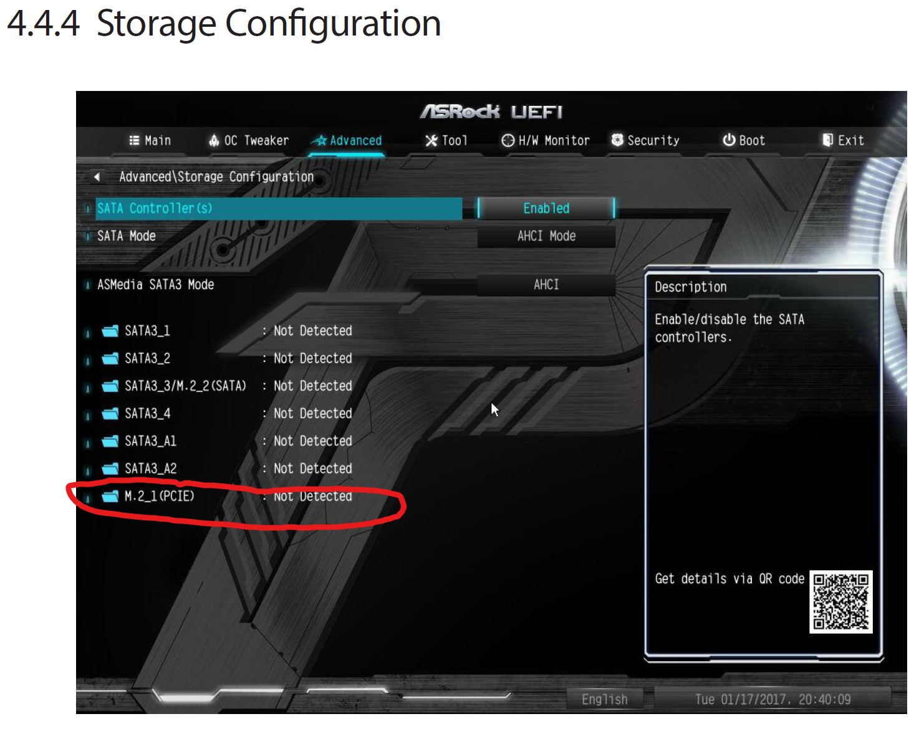This screenshot has height=729, width=924.
Task: Go to the Security tab
Action: [645, 140]
